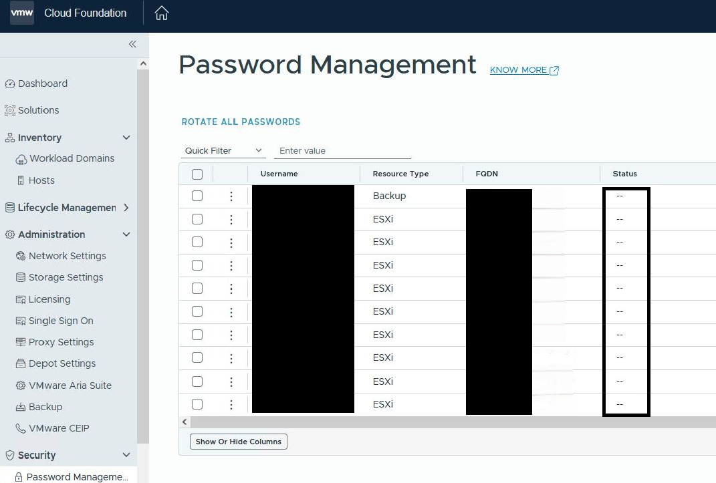Check the Backup row checkbox
This screenshot has width=716, height=483.
pos(197,196)
